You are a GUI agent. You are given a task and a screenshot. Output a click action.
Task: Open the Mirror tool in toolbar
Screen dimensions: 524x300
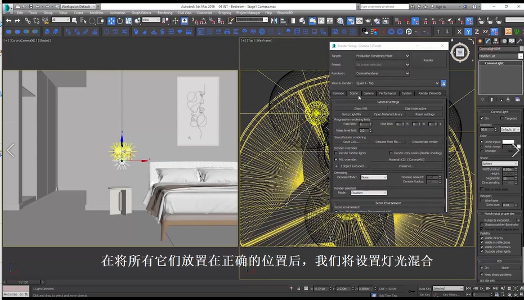(x=274, y=21)
